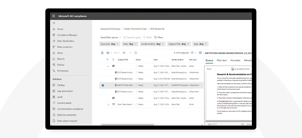The height and width of the screenshot is (138, 302).
Task: Click the Content search magnifier icon
Action: 54,103
